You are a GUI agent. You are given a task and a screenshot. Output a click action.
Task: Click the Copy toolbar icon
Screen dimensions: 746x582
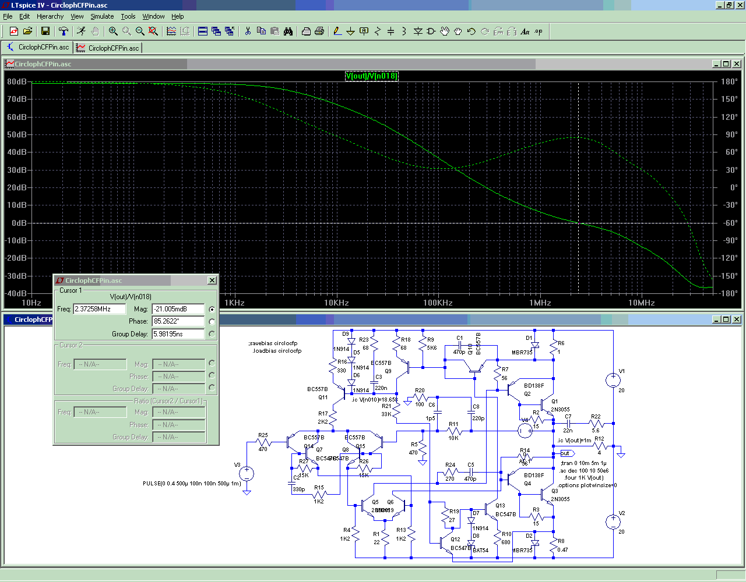point(261,31)
